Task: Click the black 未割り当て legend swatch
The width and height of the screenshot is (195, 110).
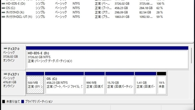Action: coord(4,102)
